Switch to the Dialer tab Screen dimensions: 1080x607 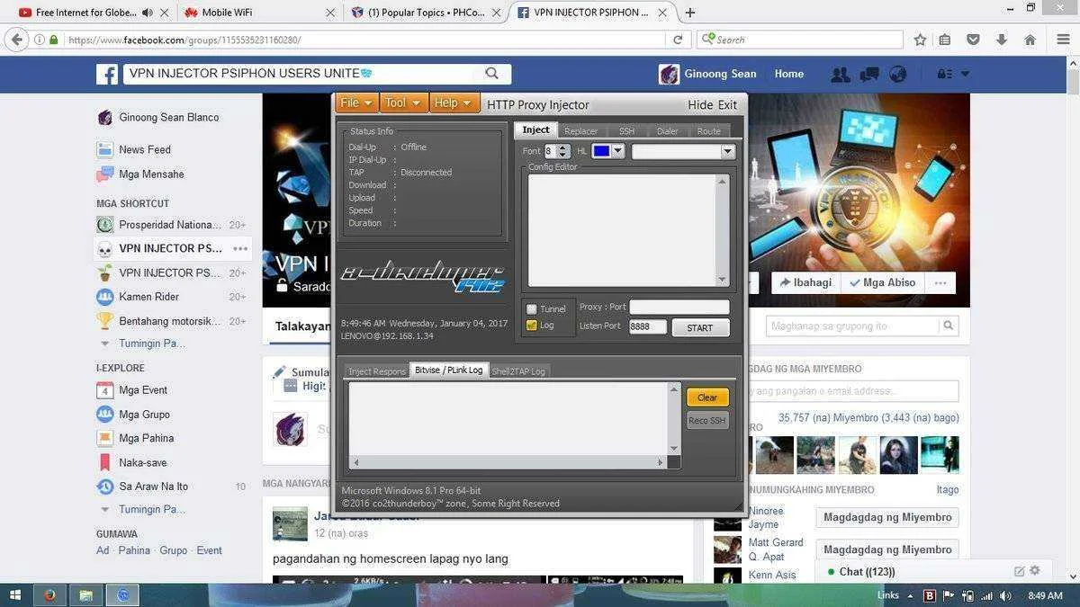pyautogui.click(x=668, y=131)
